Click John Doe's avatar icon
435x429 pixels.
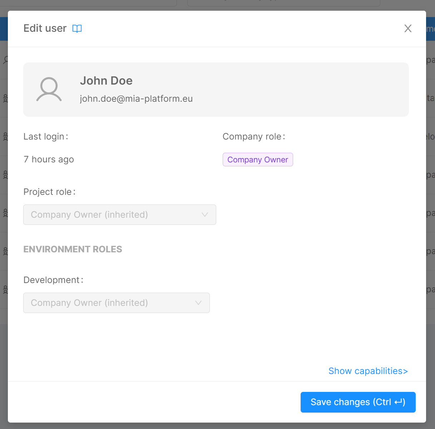click(49, 90)
